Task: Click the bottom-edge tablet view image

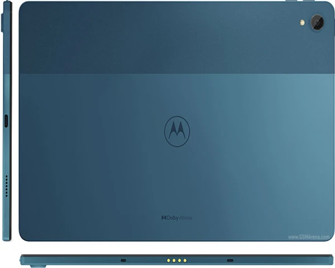Action: pos(176,261)
